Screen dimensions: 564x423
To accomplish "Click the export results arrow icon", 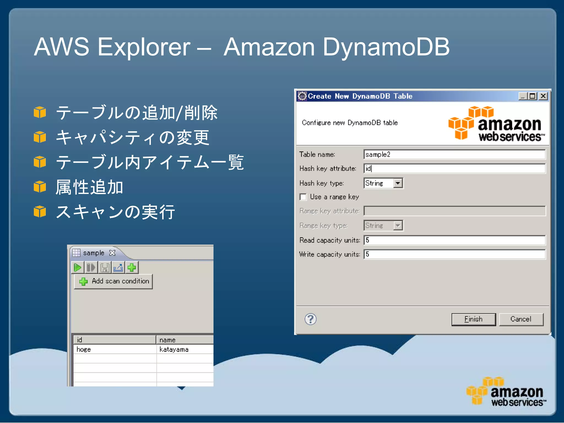I will (x=118, y=267).
